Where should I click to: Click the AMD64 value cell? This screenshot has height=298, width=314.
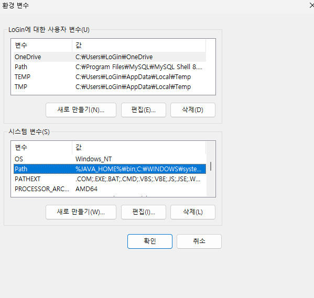point(86,189)
